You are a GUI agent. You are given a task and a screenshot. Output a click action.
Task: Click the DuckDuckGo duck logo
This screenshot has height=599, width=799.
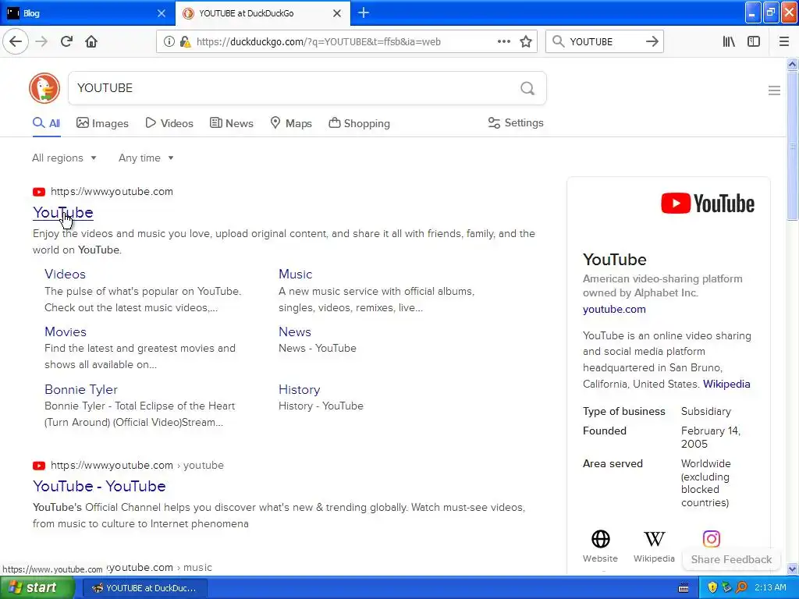(x=44, y=88)
